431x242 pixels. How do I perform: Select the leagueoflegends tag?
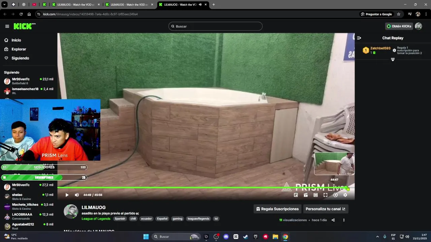(x=198, y=219)
